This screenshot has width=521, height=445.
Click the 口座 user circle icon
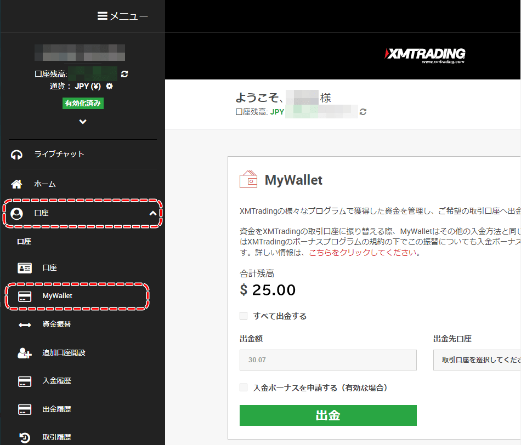(16, 214)
